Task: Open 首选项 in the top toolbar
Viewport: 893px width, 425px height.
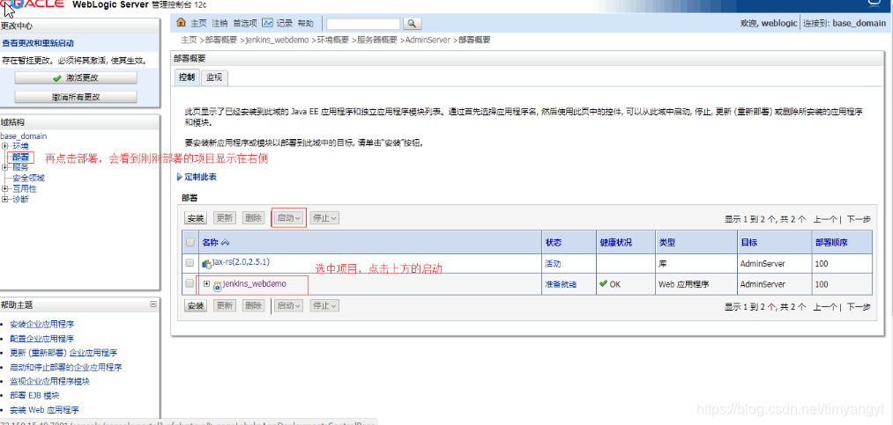Action: (245, 23)
